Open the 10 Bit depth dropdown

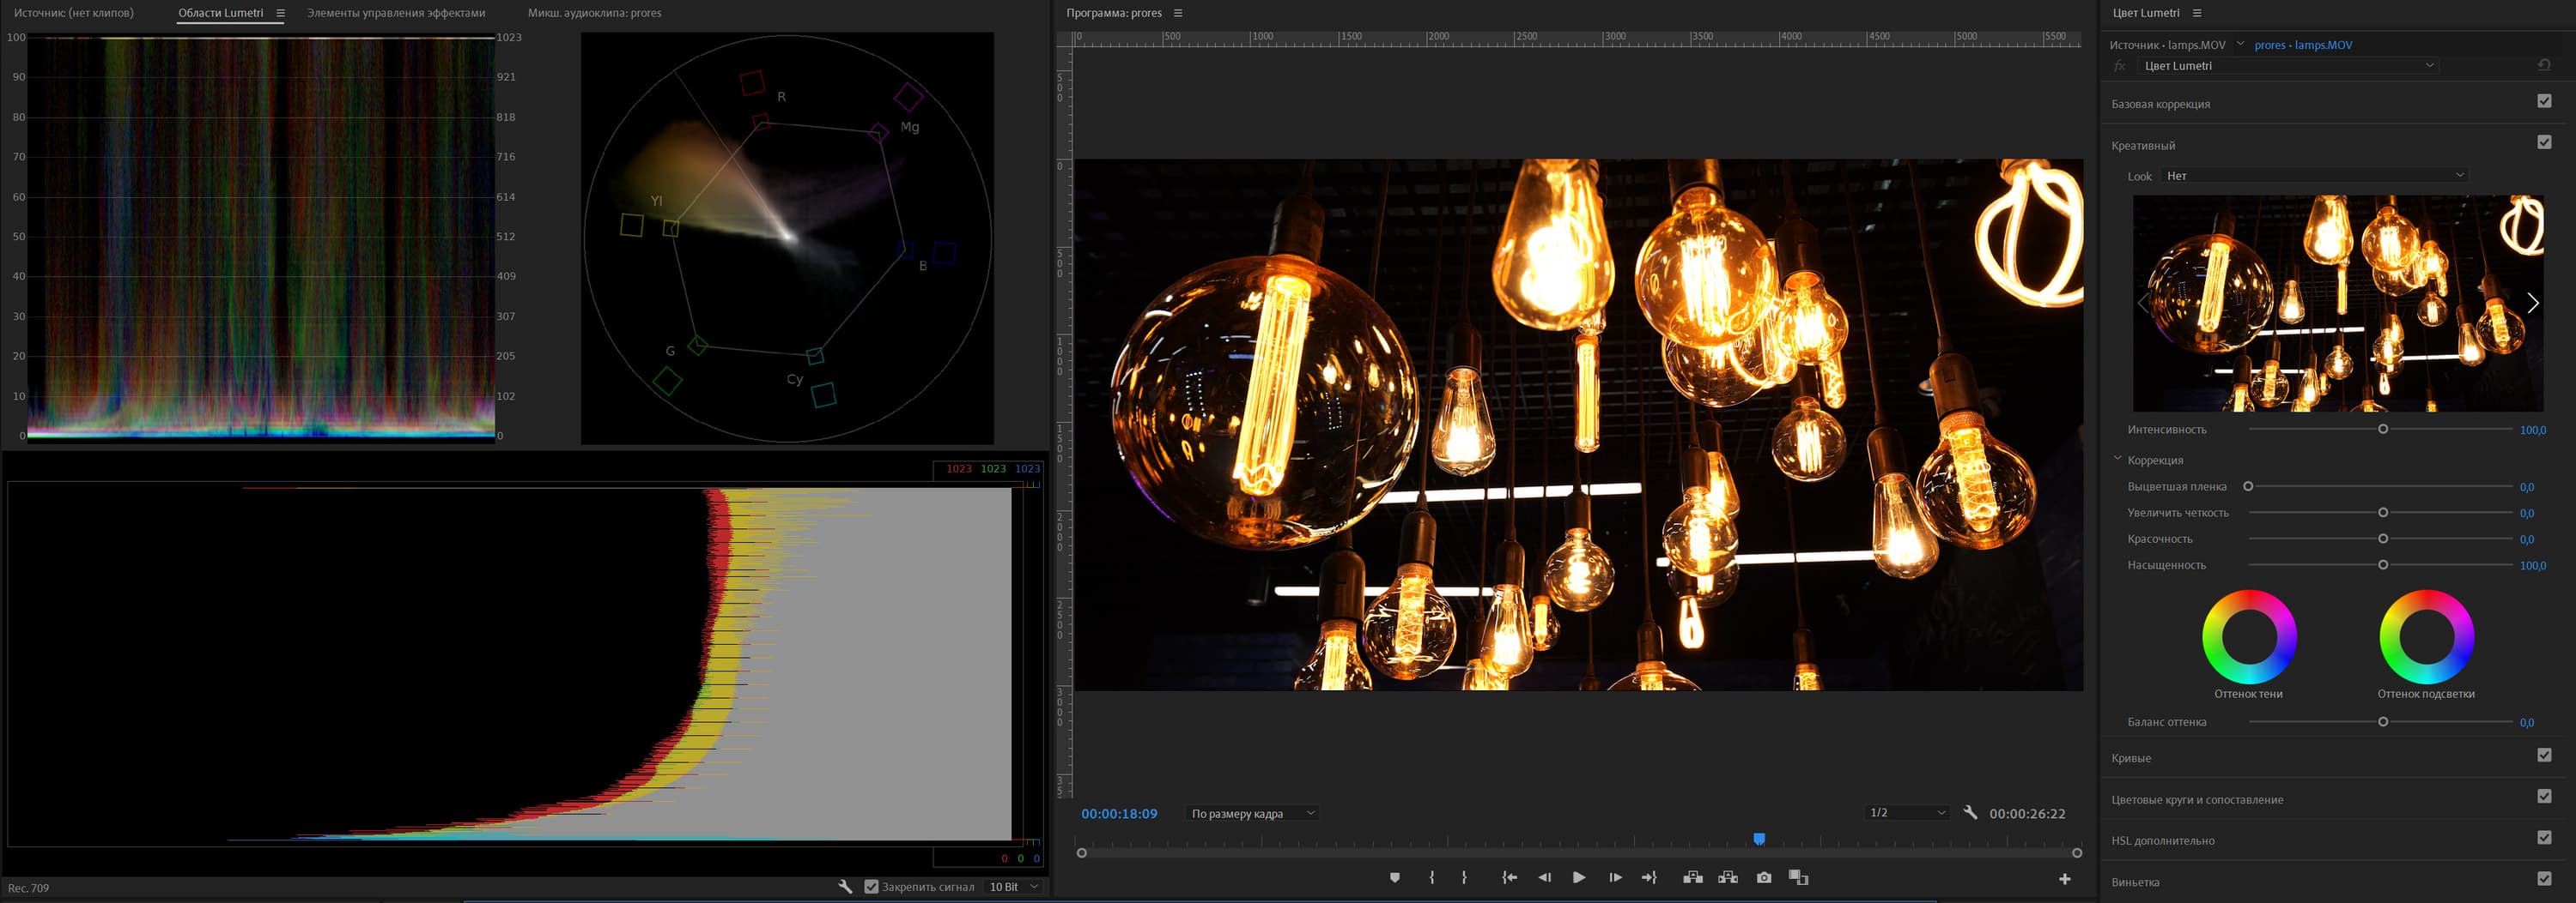(1013, 887)
